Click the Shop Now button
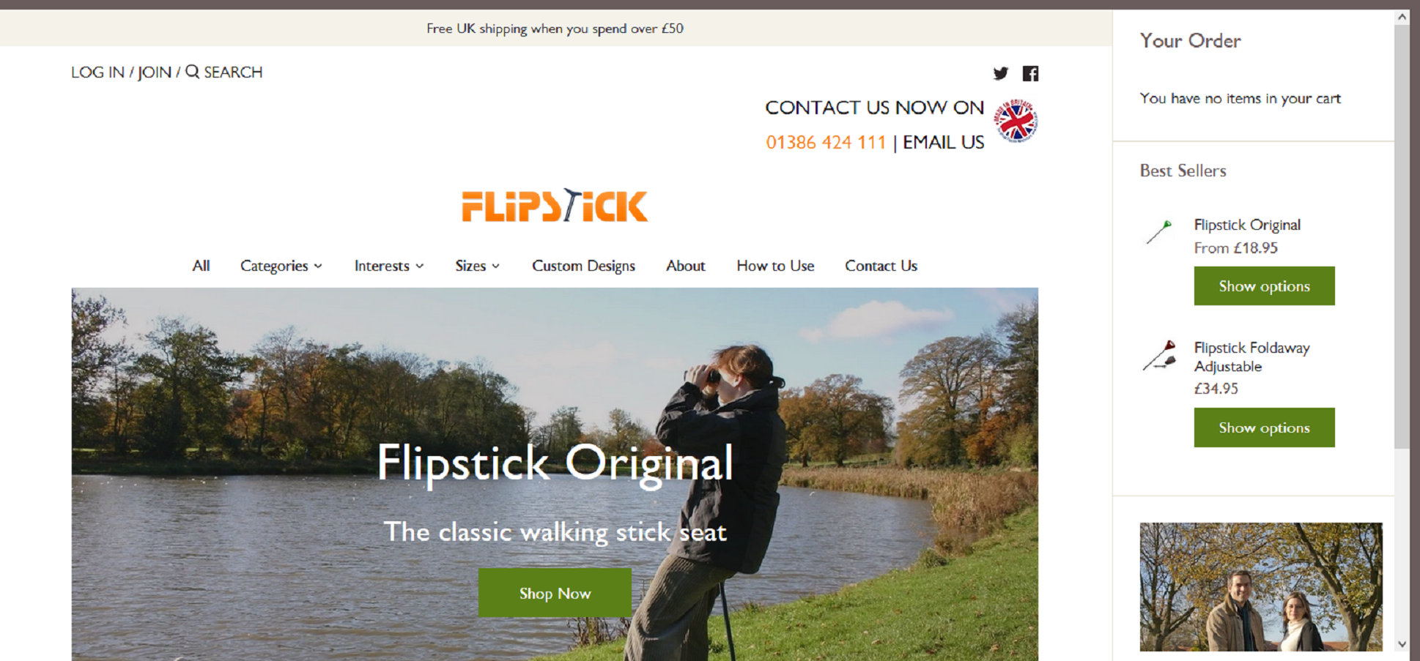 [555, 593]
